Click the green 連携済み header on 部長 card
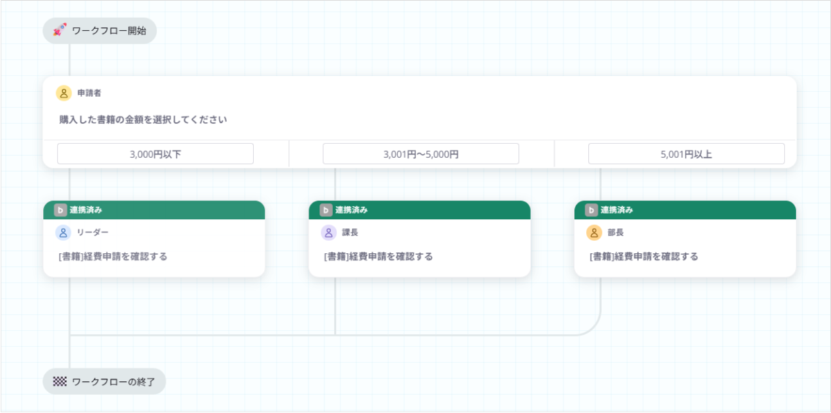Screen dimensions: 831x413 pos(685,210)
